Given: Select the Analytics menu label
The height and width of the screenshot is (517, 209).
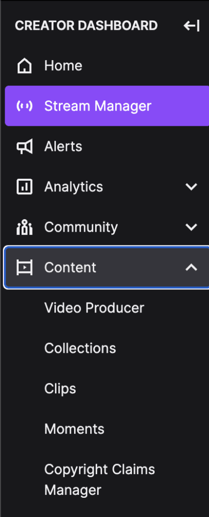Looking at the screenshot, I should [x=74, y=187].
